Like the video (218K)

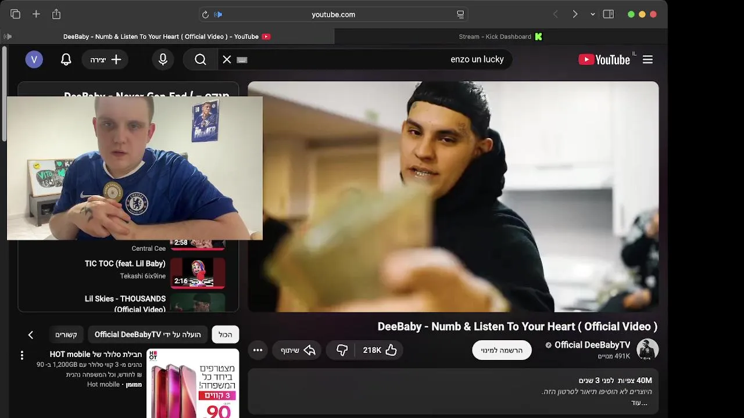pyautogui.click(x=380, y=350)
